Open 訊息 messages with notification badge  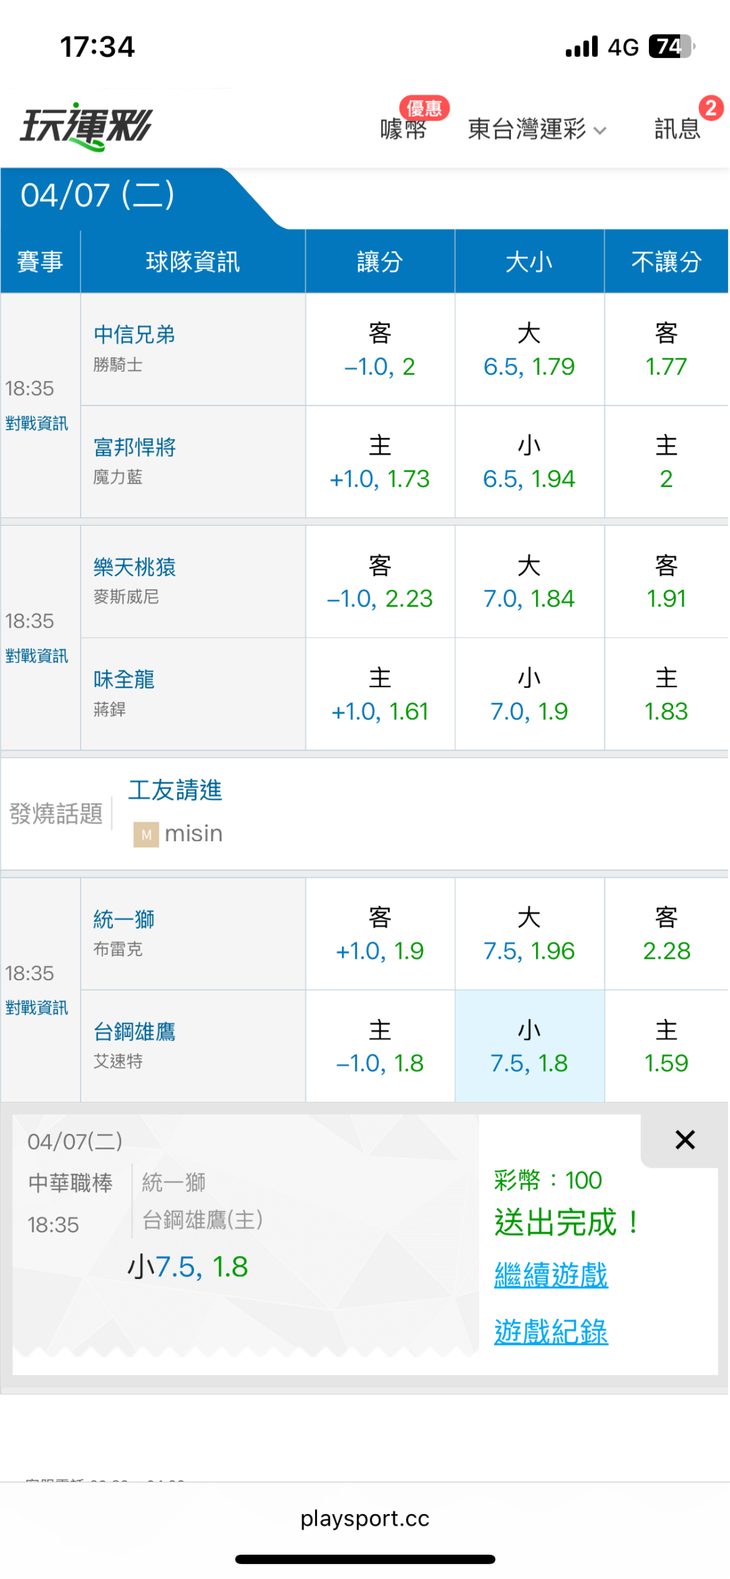click(678, 128)
